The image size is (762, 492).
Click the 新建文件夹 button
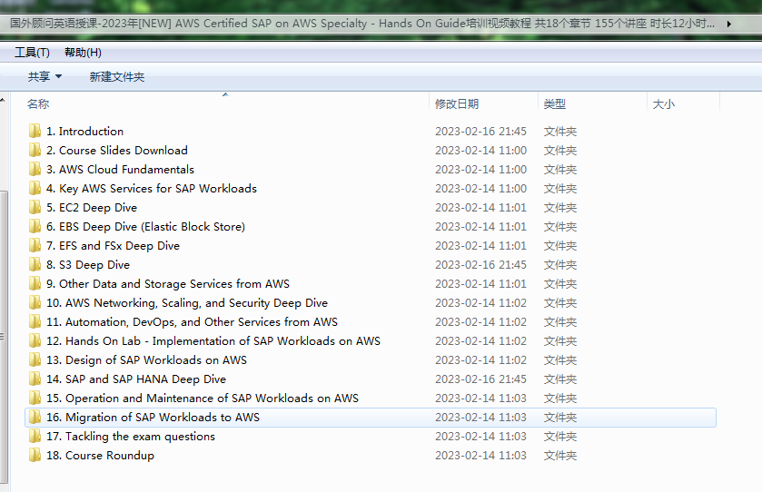(117, 77)
